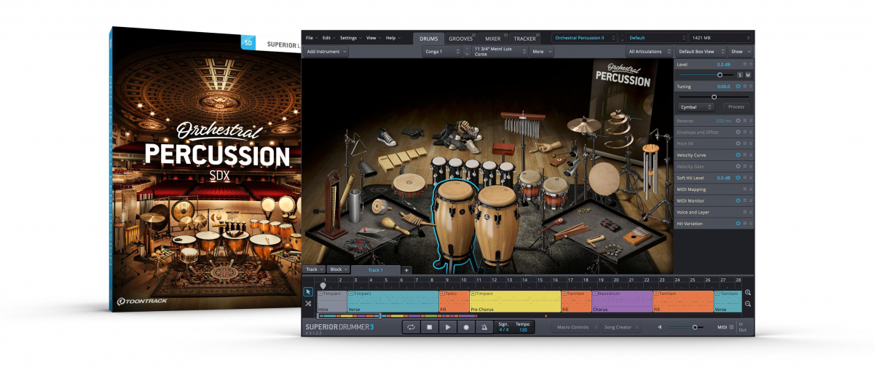Click the loop playback icon
874x381 pixels.
(411, 327)
